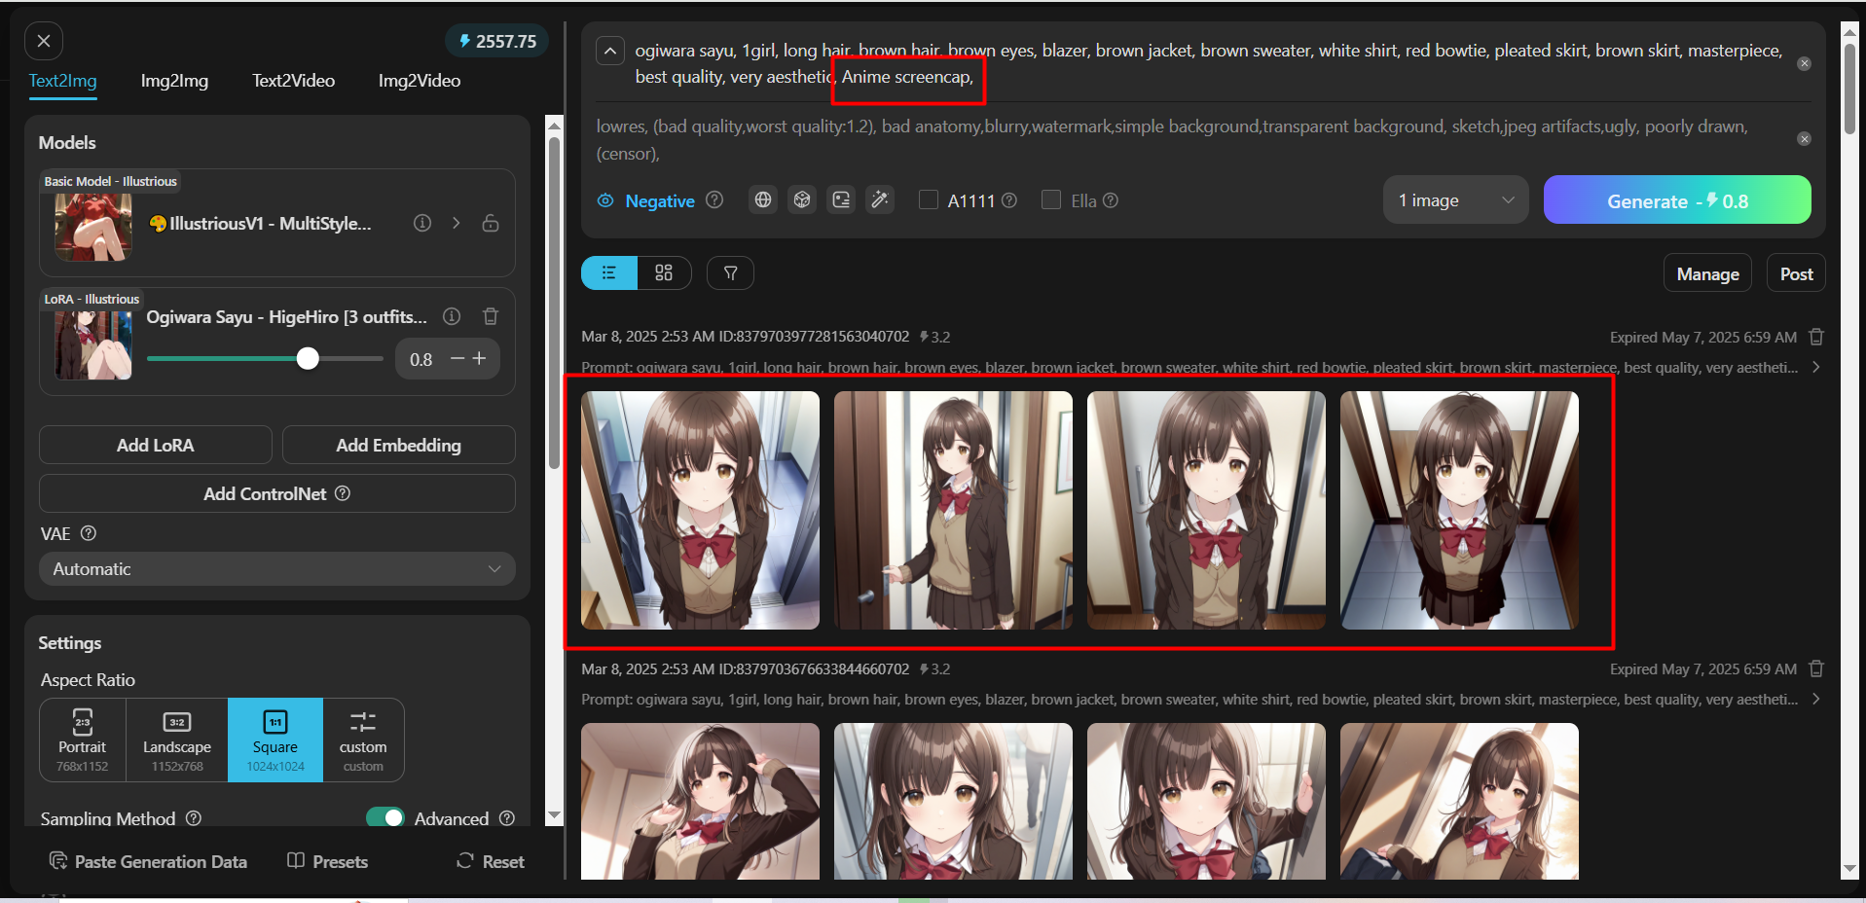Open the IllustriousV1 model selector arrow

(456, 223)
